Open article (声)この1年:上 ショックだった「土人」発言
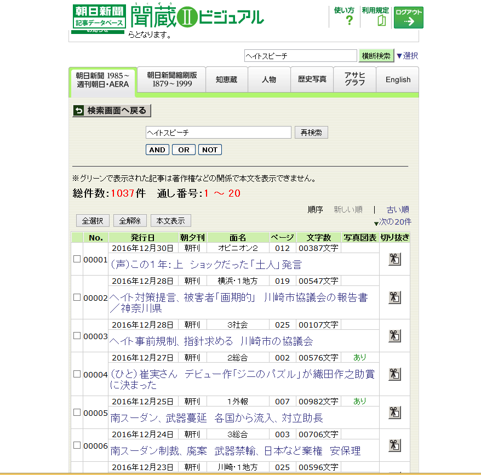Image resolution: width=481 pixels, height=475 pixels. click(206, 265)
